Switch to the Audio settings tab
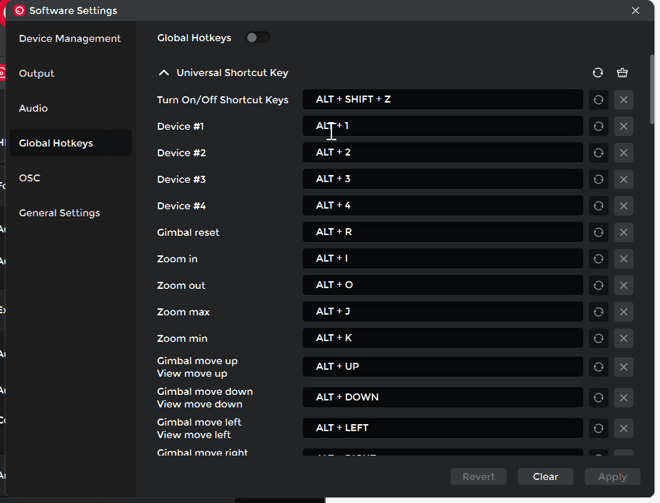 pyautogui.click(x=33, y=108)
